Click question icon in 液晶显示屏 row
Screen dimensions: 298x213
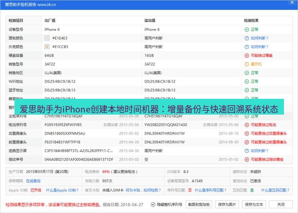pyautogui.click(x=247, y=151)
